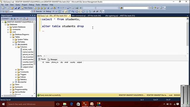This screenshot has width=190, height=107.
Task: Select the Triggers folder in tree
Action: click(x=23, y=75)
